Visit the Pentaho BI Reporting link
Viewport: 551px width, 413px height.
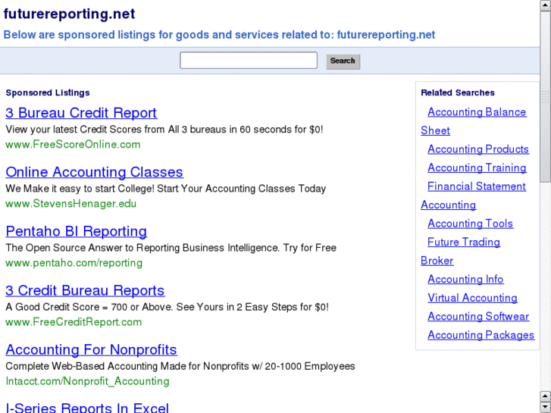76,231
